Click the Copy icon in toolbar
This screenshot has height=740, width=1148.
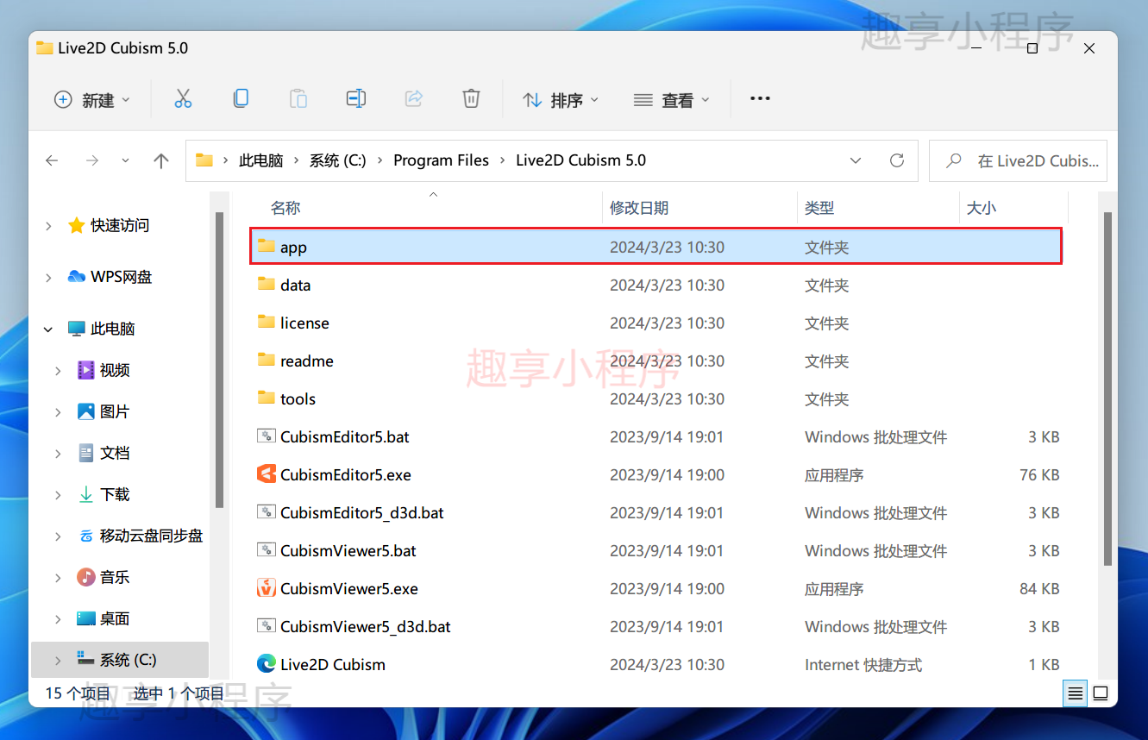point(241,98)
